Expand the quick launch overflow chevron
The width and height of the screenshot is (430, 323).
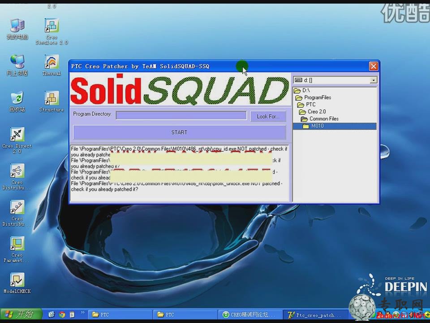[x=82, y=313]
